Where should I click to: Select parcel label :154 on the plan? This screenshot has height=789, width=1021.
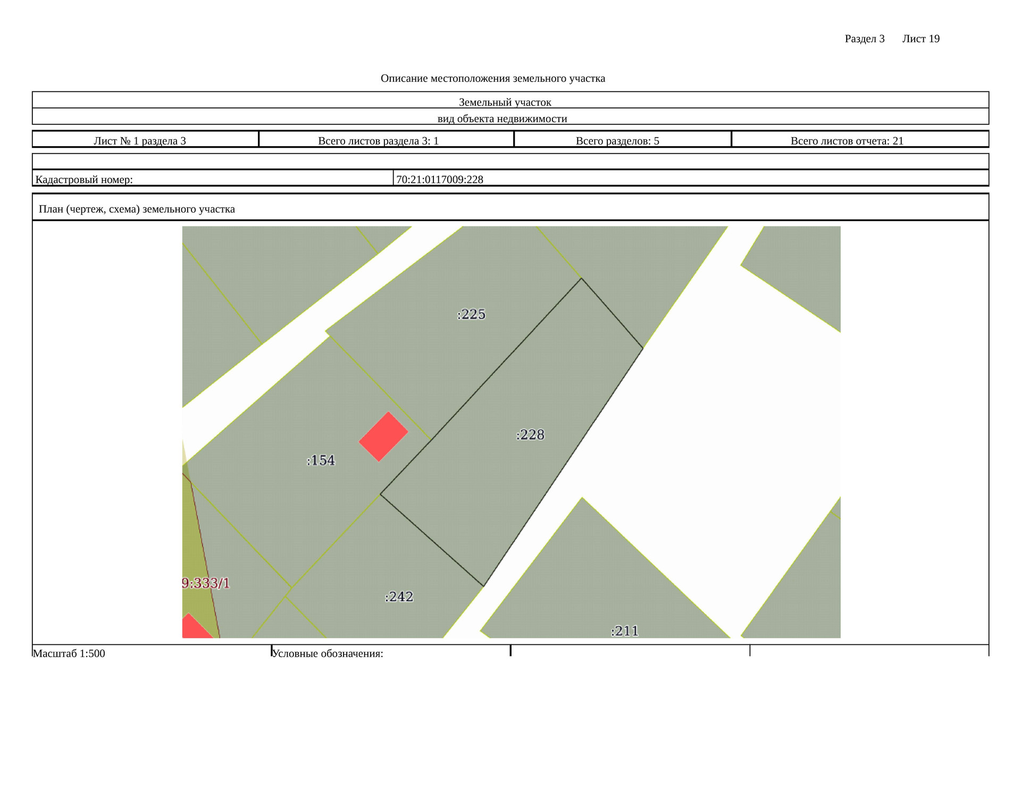point(321,460)
